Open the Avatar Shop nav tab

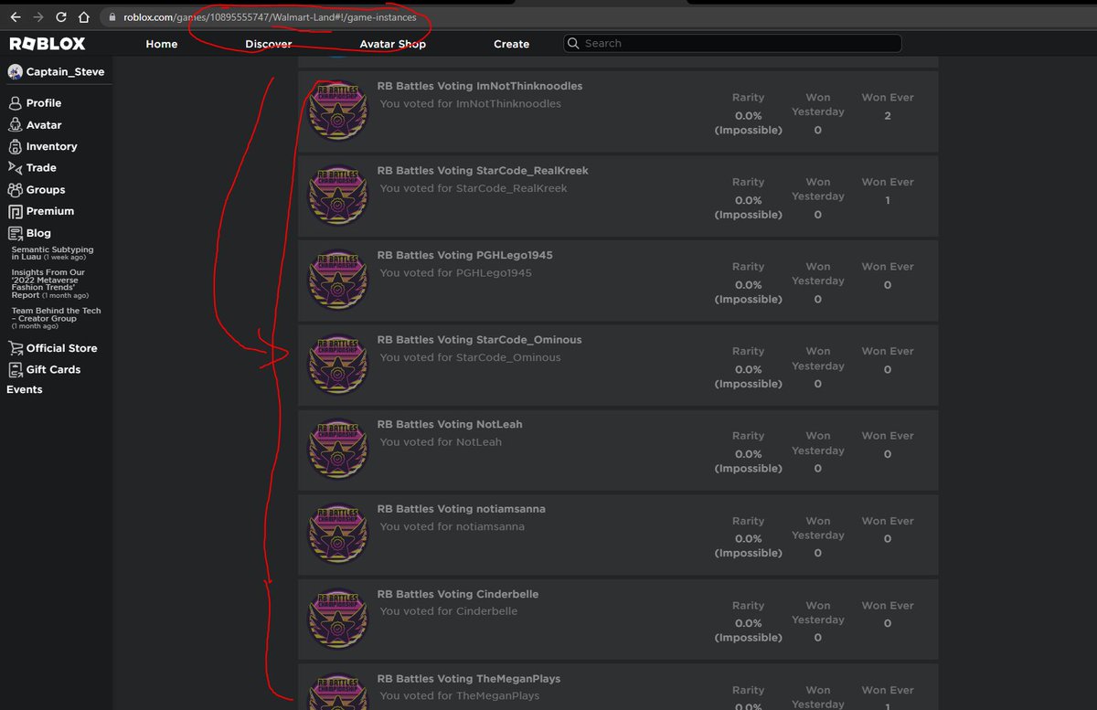392,44
